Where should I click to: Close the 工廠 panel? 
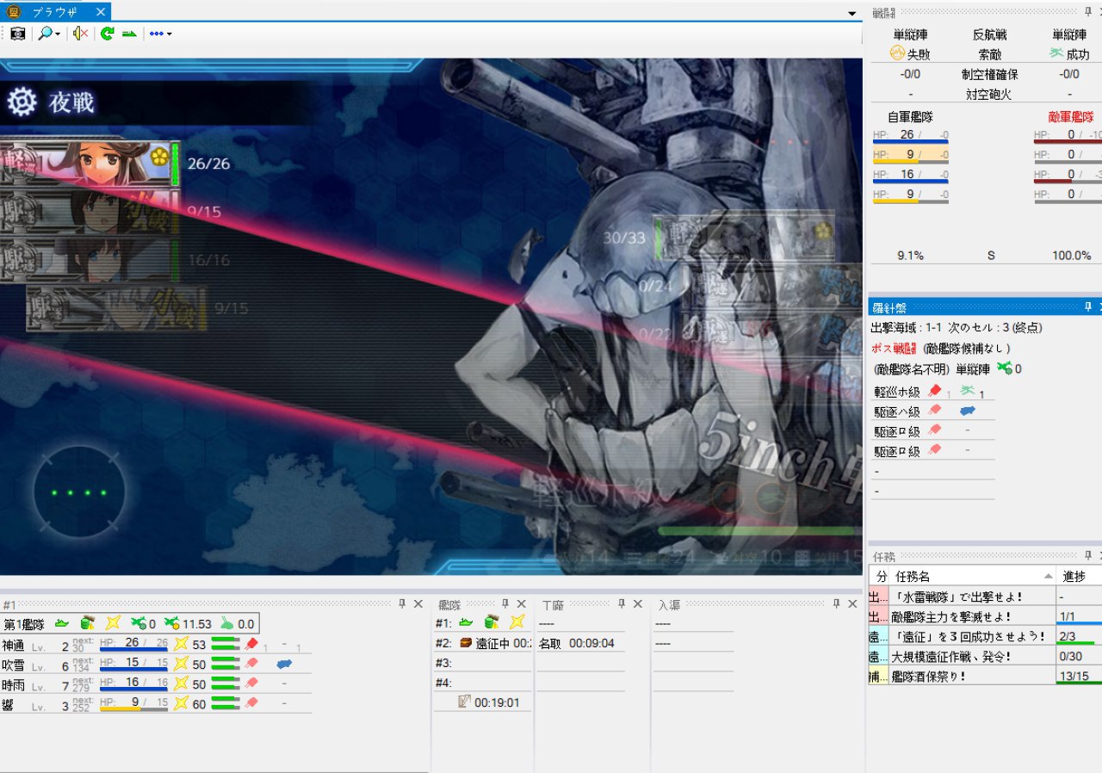click(638, 604)
